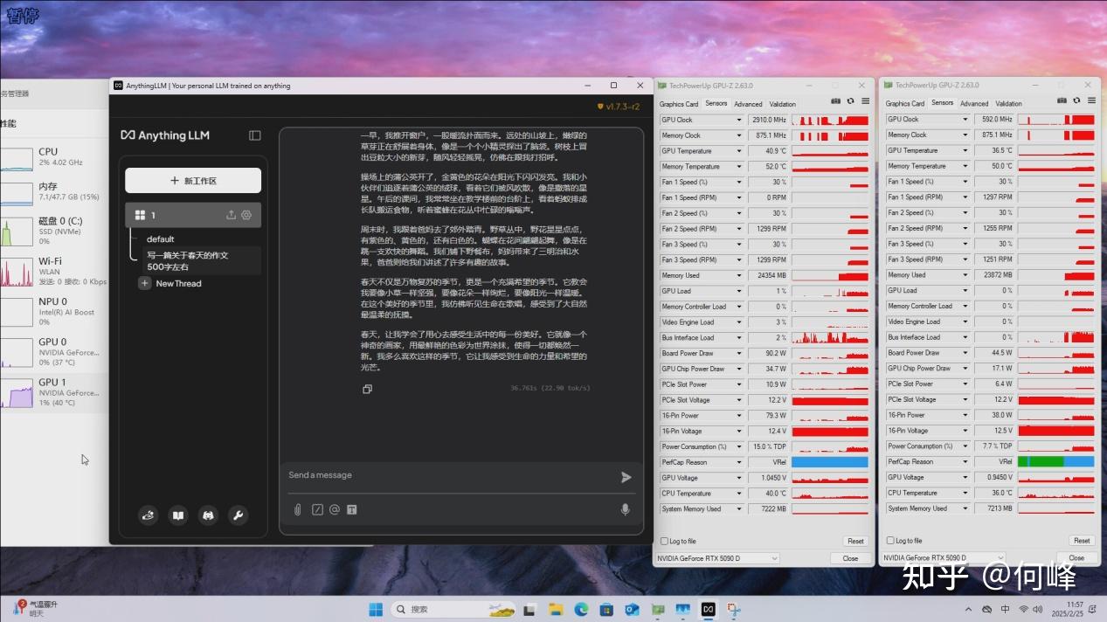The width and height of the screenshot is (1107, 622).
Task: Open AnythingLLM settings with the wrench icon
Action: point(238,515)
